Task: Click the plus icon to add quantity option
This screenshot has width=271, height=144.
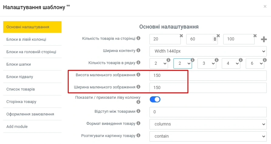Action: (264, 39)
